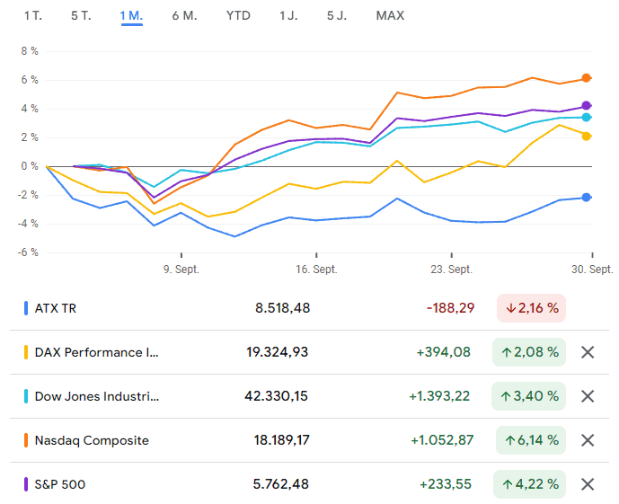619x504 pixels.
Task: Select the YTD range tab
Action: coord(238,16)
